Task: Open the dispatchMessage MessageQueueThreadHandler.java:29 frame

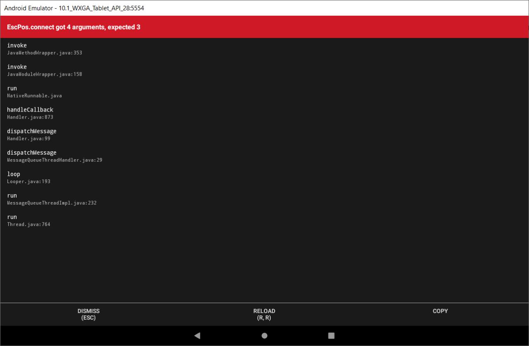Action: coord(264,156)
